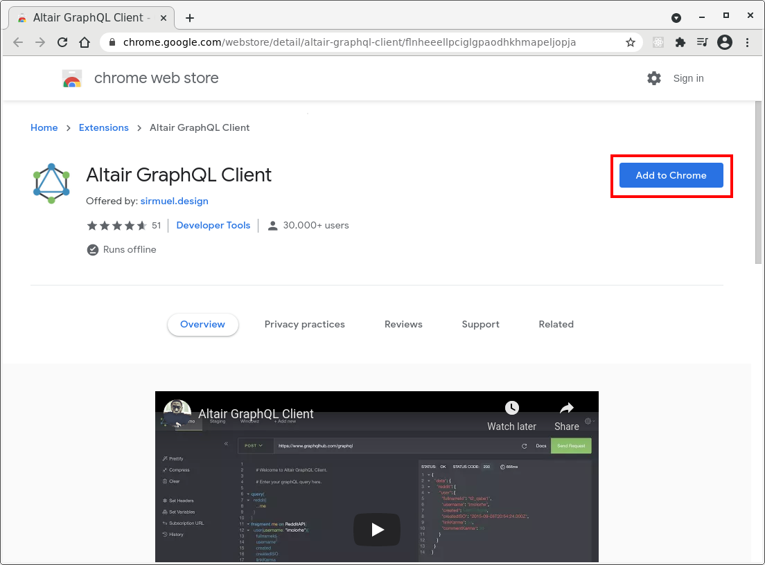Screen dimensions: 765x565
Task: Open Chrome's three-dot menu
Action: 747,42
